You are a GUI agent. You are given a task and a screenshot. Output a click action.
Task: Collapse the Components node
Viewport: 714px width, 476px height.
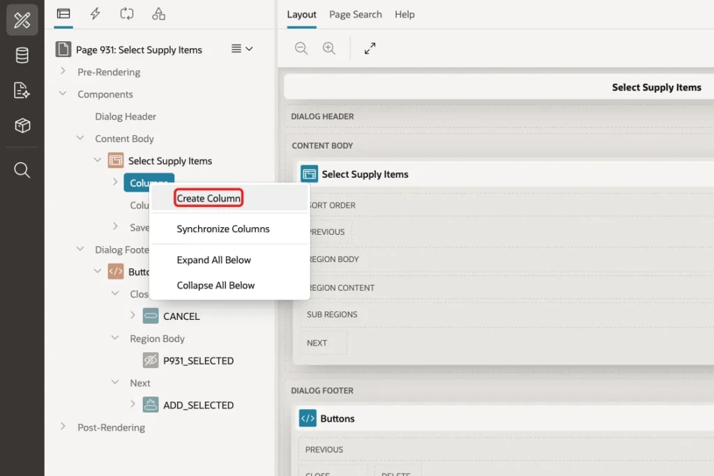[63, 93]
